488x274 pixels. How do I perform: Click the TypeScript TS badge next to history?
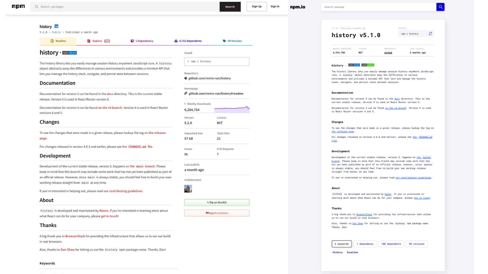tap(56, 26)
